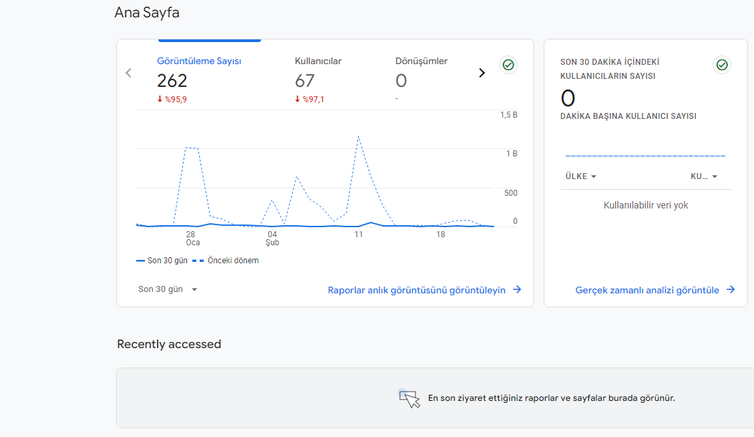The height and width of the screenshot is (437, 754).
Task: Open the Son 30 gün date range dropdown
Action: click(166, 289)
